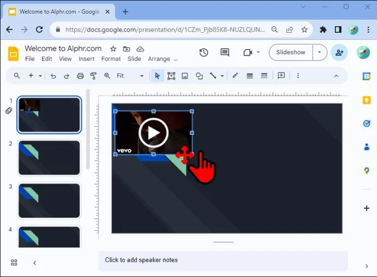377x277 pixels.
Task: Open the Slide menu
Action: 134,59
